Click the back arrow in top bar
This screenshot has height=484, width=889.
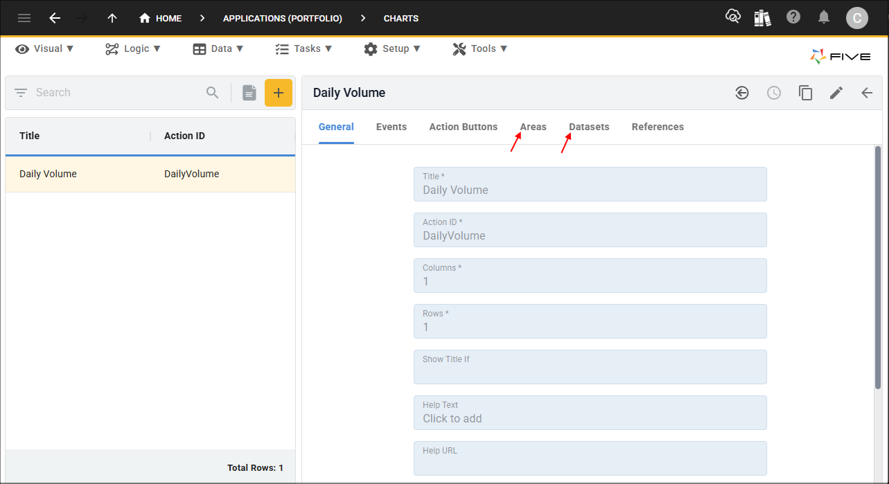pos(55,18)
